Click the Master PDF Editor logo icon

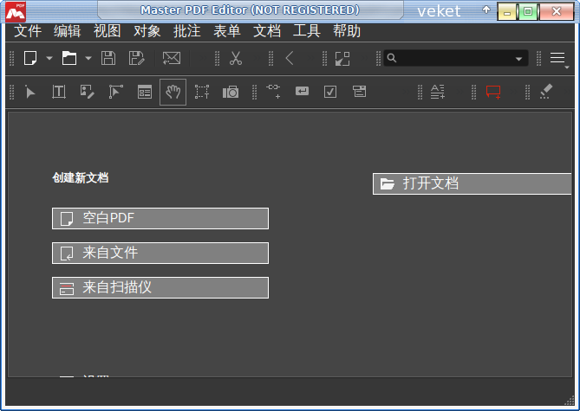point(16,11)
